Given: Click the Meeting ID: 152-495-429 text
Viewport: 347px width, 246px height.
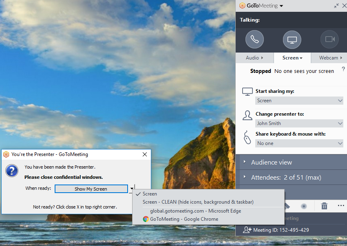Looking at the screenshot, I should click(281, 230).
